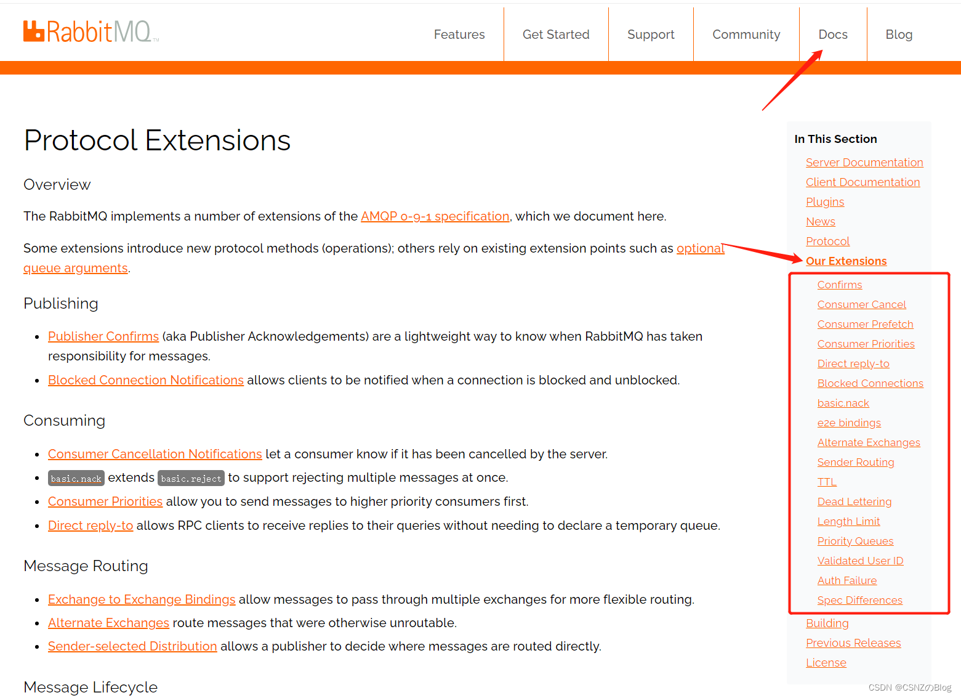961x698 pixels.
Task: Open Consumer Priorities in sidebar sublist
Action: click(x=866, y=344)
